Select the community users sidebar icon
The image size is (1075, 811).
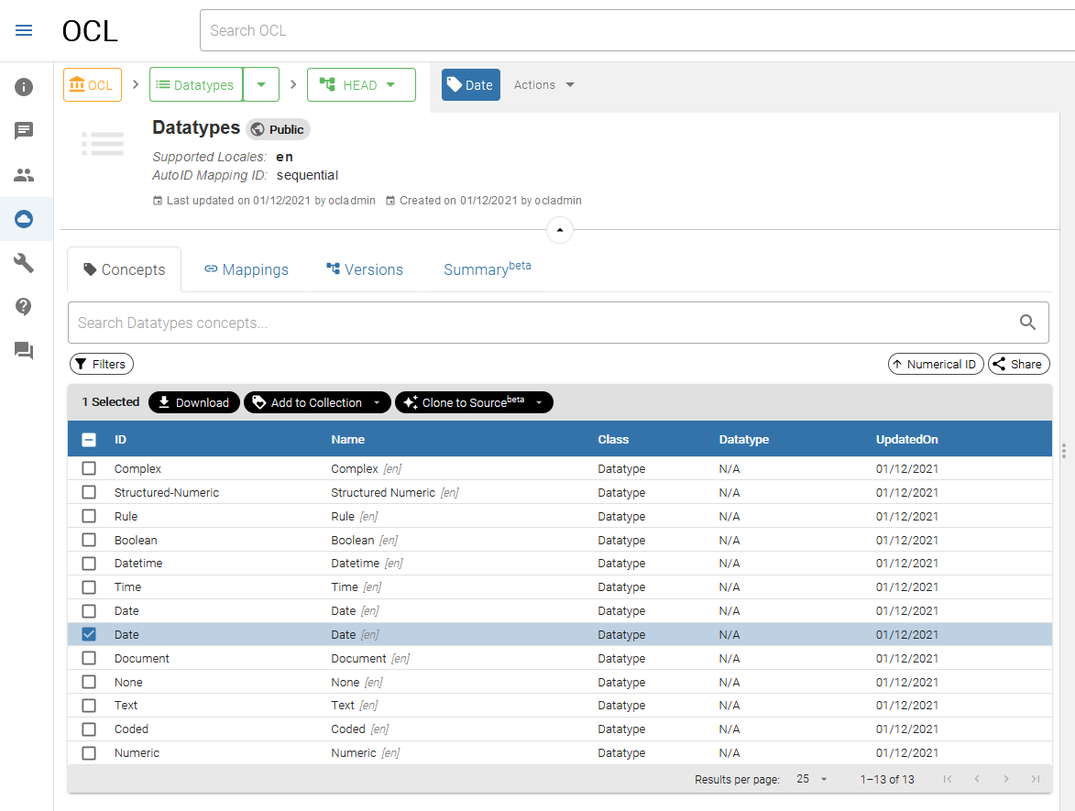tap(24, 175)
